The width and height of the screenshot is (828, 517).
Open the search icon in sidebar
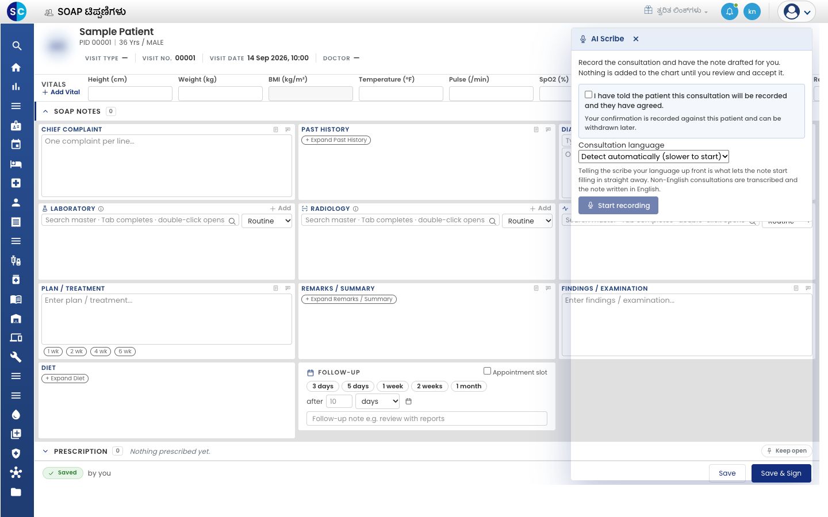(x=17, y=46)
